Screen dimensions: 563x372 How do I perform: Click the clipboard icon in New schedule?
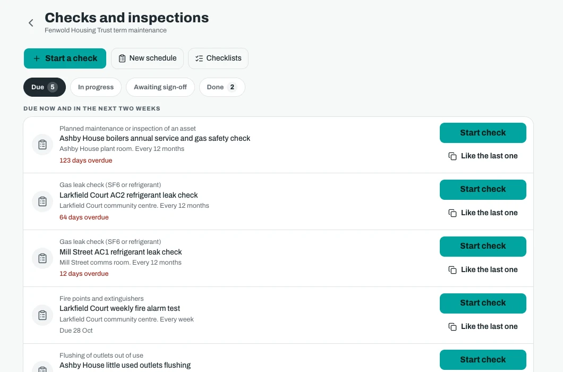(x=122, y=58)
